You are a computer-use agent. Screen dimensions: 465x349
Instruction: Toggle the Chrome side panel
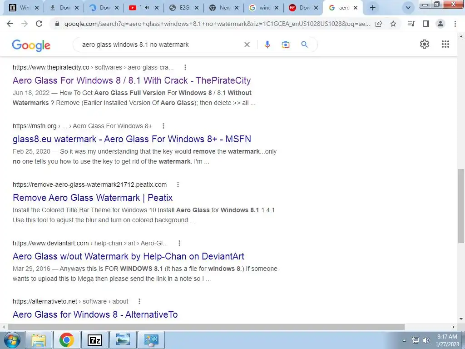426,24
